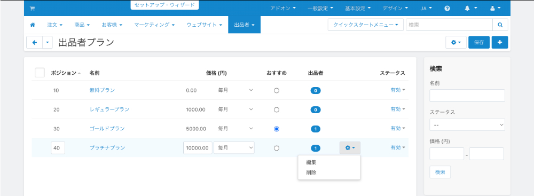Open the gear menu beside 保存
The height and width of the screenshot is (196, 534).
point(456,43)
